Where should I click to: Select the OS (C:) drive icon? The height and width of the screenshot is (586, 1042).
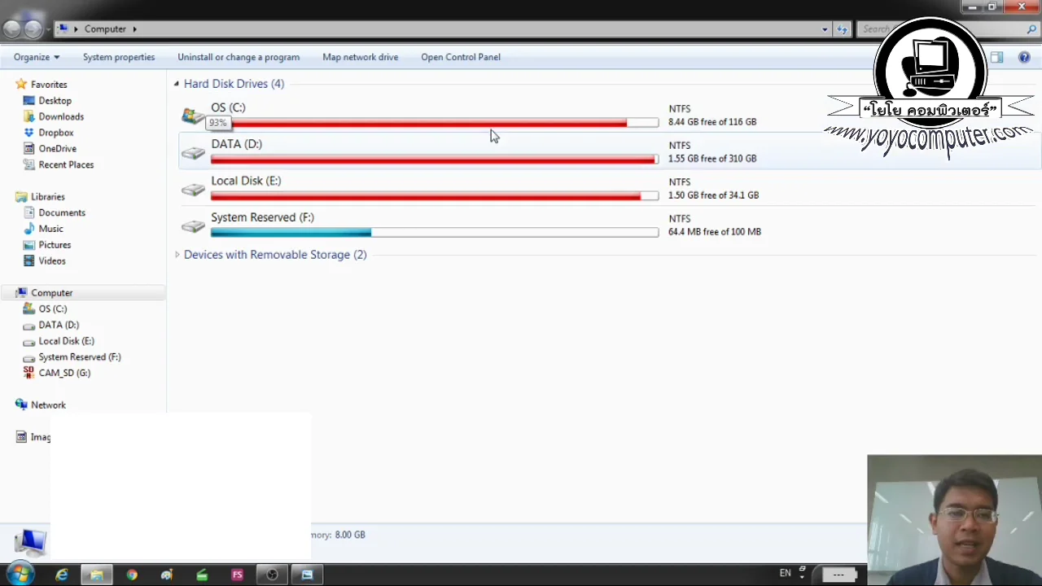193,116
